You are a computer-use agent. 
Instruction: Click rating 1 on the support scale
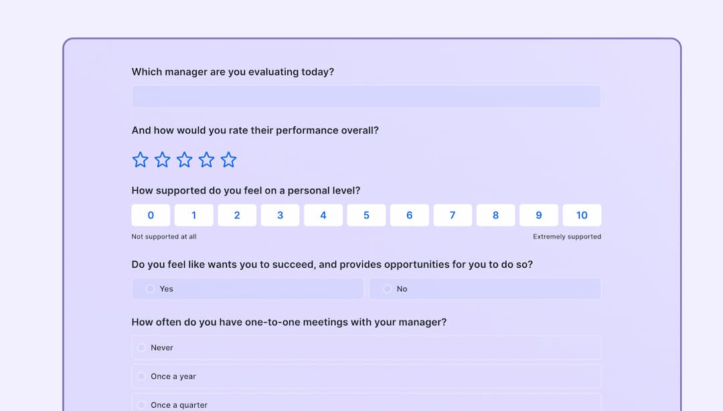tap(193, 215)
